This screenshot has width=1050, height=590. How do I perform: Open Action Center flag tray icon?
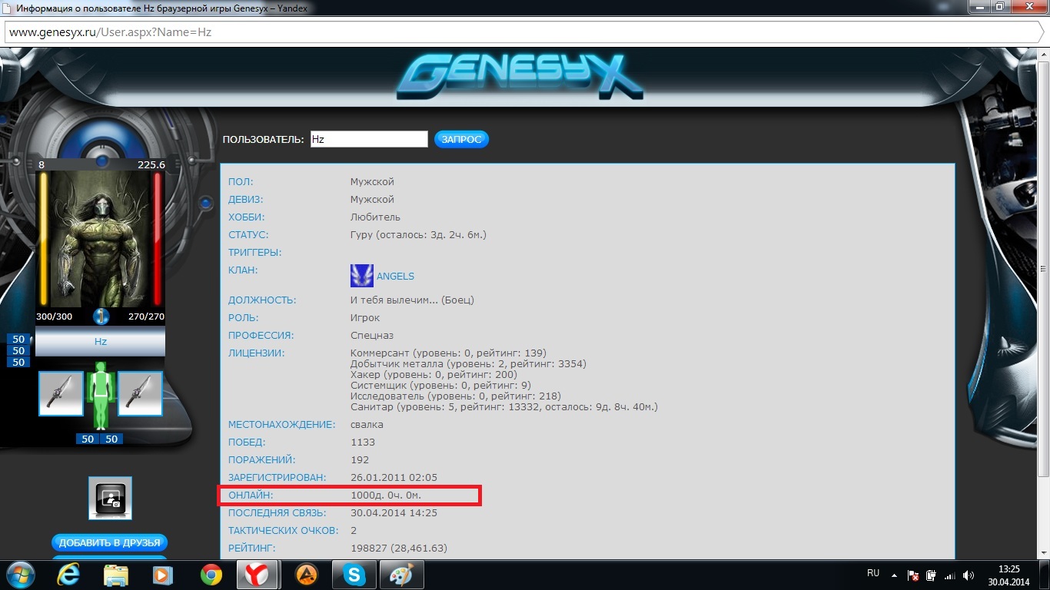913,575
